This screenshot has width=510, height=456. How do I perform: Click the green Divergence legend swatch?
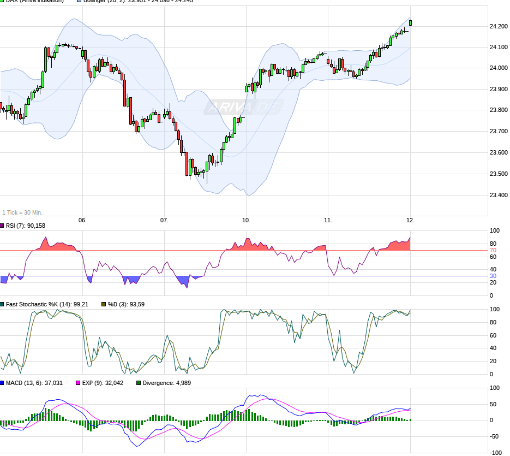point(139,383)
